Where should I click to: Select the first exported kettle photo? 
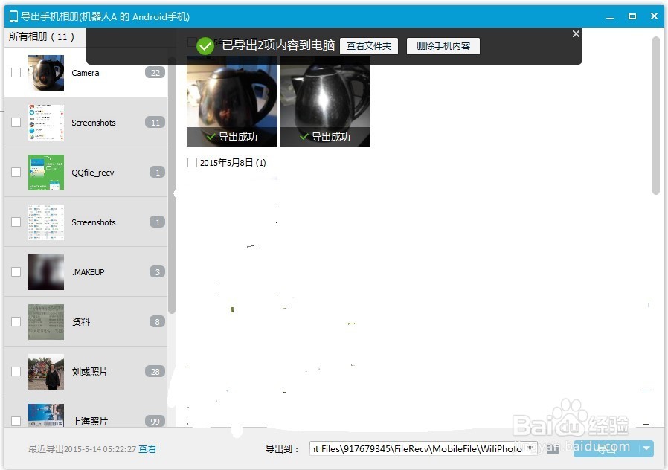click(231, 100)
